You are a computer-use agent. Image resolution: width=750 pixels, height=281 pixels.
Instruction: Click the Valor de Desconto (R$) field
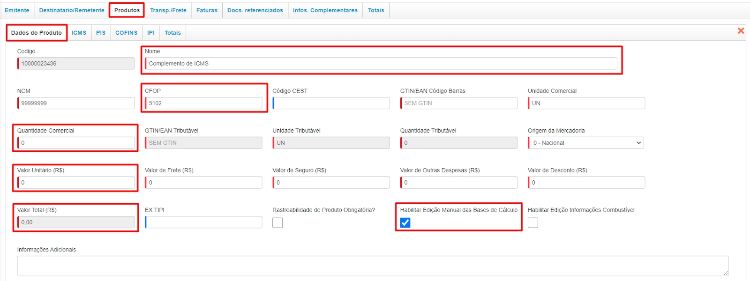[x=586, y=183]
